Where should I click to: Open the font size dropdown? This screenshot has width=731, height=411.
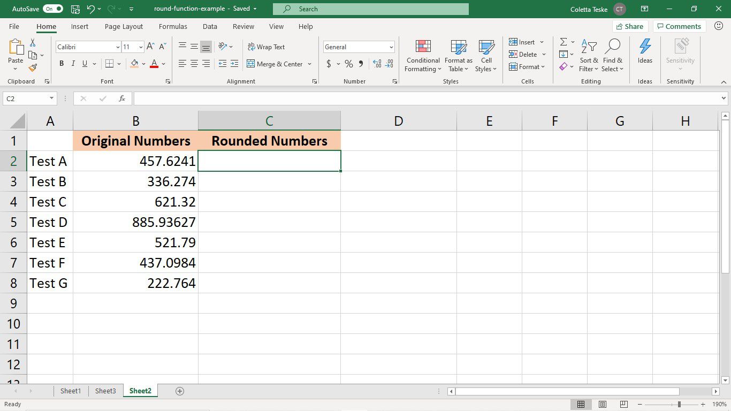tap(141, 47)
